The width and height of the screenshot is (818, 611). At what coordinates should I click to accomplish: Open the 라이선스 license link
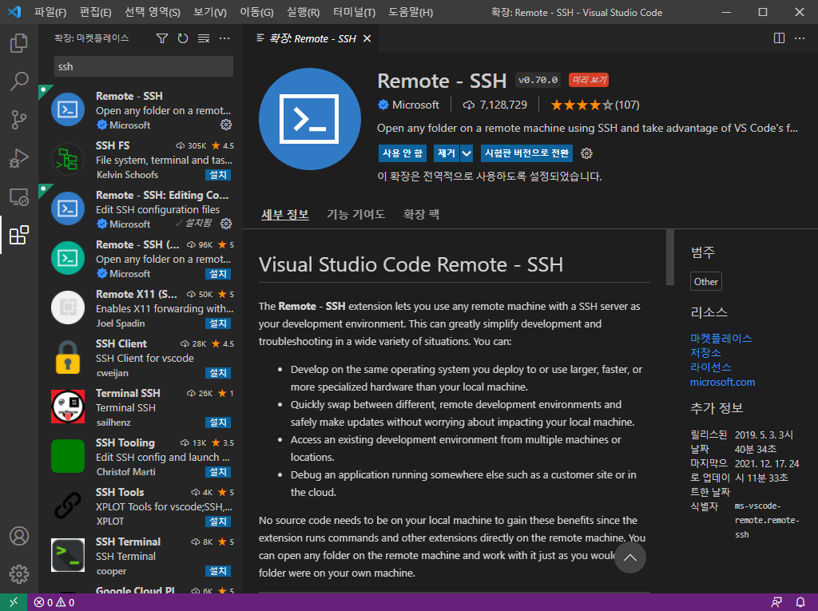710,367
